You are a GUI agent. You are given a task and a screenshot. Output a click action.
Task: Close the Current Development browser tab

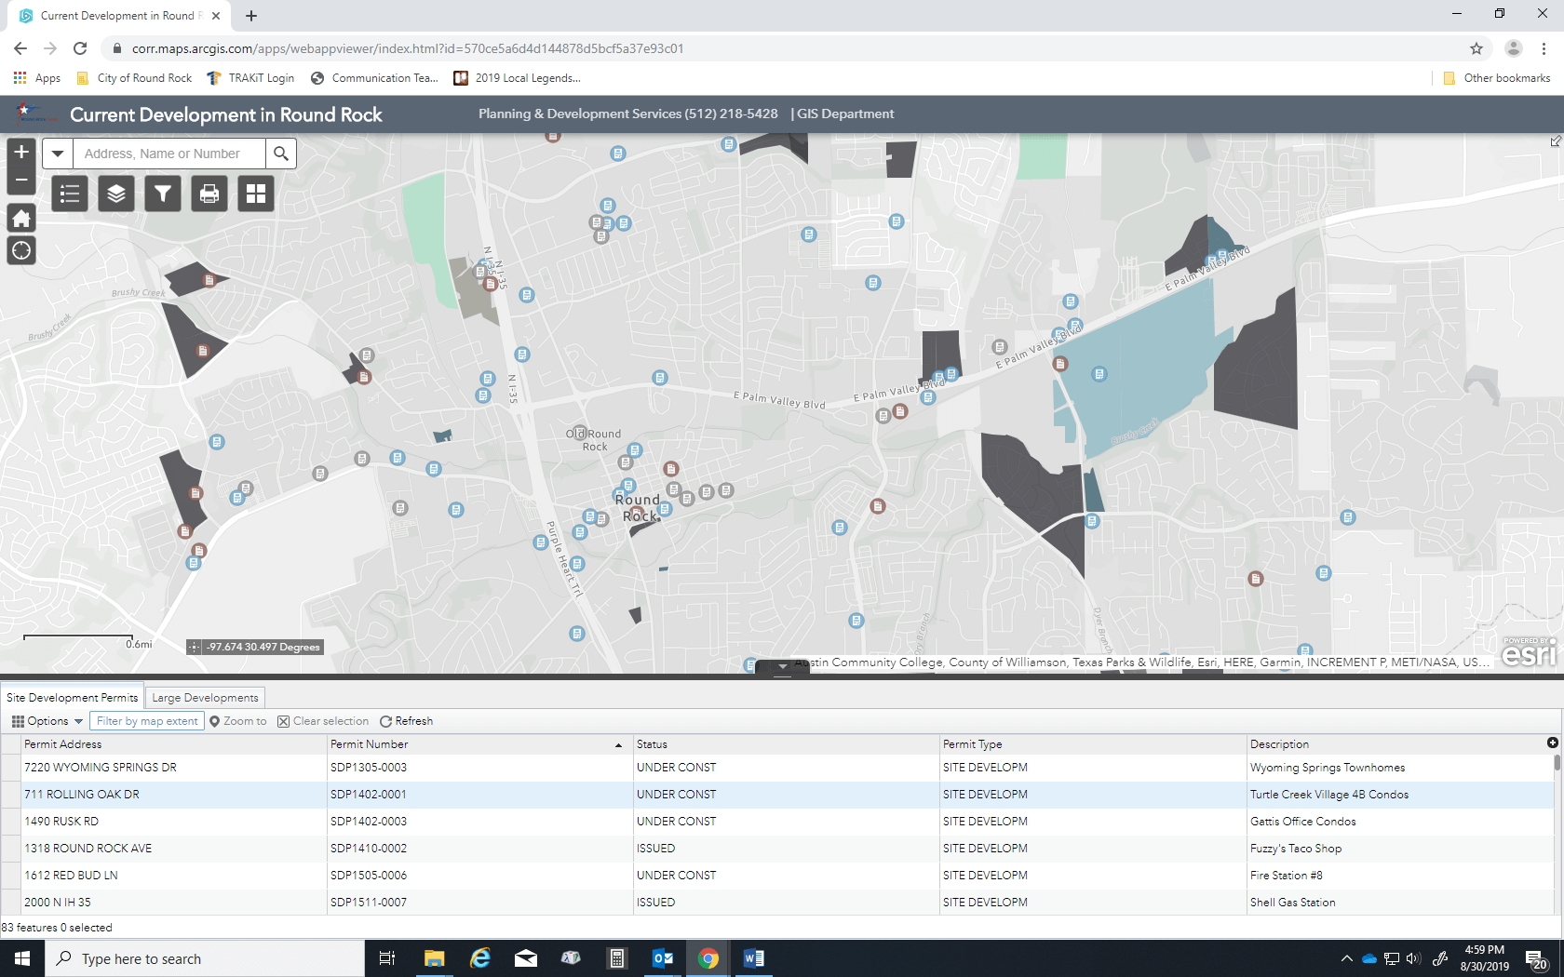click(216, 16)
